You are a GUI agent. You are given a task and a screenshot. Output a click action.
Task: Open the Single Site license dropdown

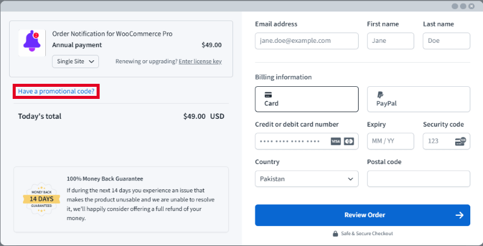click(x=75, y=61)
